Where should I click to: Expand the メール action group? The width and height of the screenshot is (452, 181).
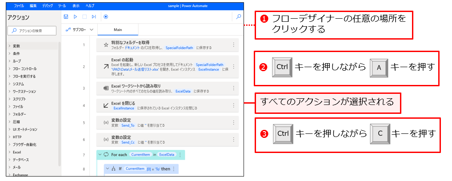[9, 168]
